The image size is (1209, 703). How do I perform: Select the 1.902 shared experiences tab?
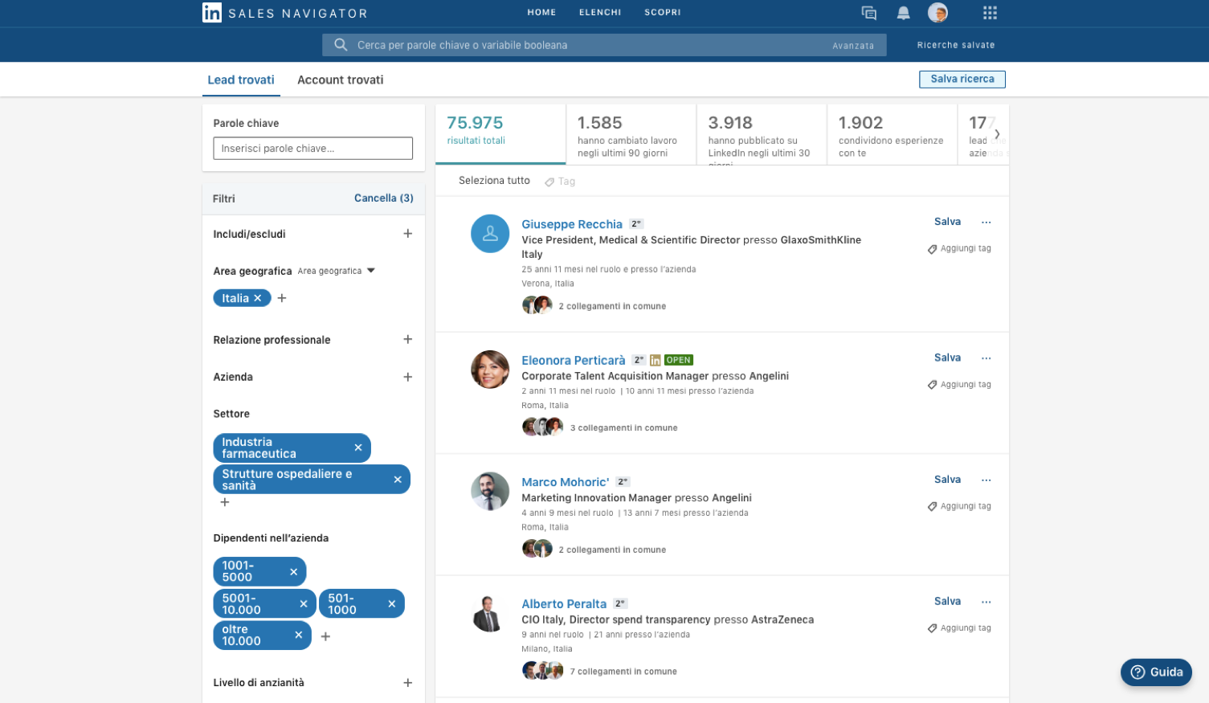[892, 134]
